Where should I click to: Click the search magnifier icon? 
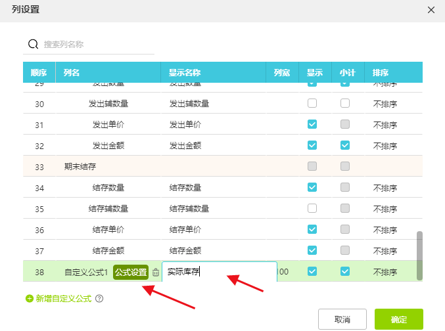point(33,45)
